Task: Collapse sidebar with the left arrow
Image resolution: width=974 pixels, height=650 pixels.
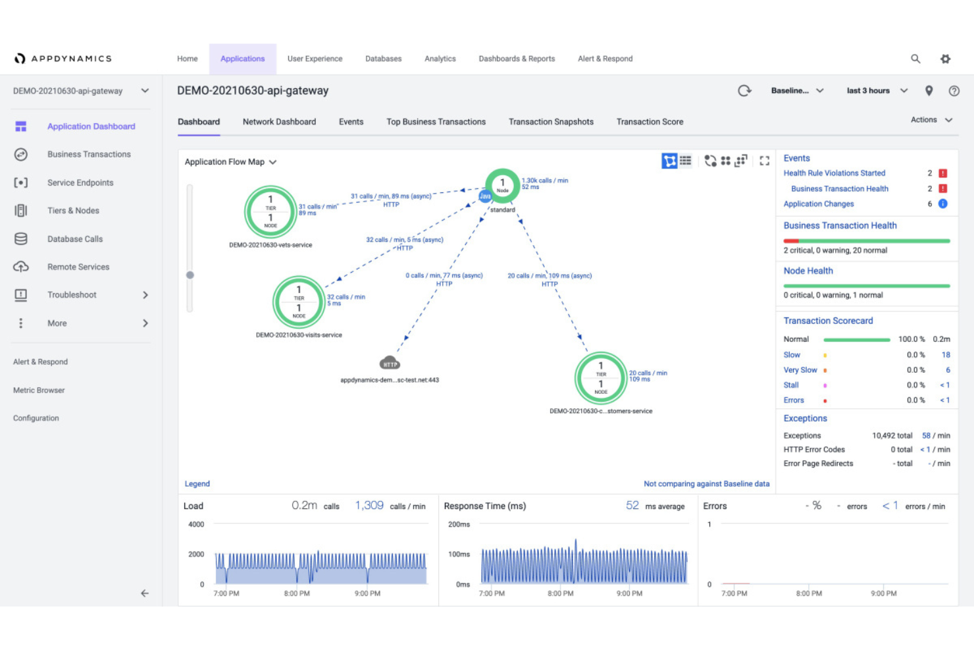Action: click(x=145, y=593)
